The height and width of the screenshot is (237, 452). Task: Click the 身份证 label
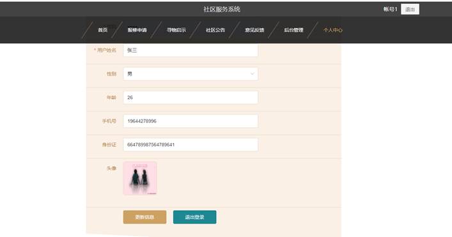[x=109, y=144]
